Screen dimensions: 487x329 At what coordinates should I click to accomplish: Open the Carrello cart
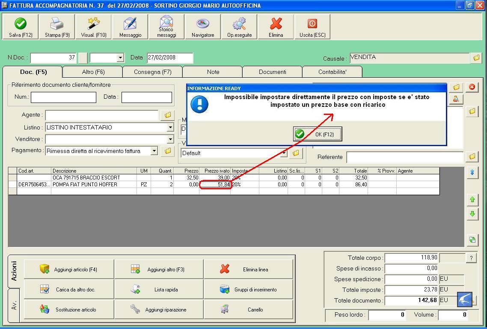(x=249, y=309)
